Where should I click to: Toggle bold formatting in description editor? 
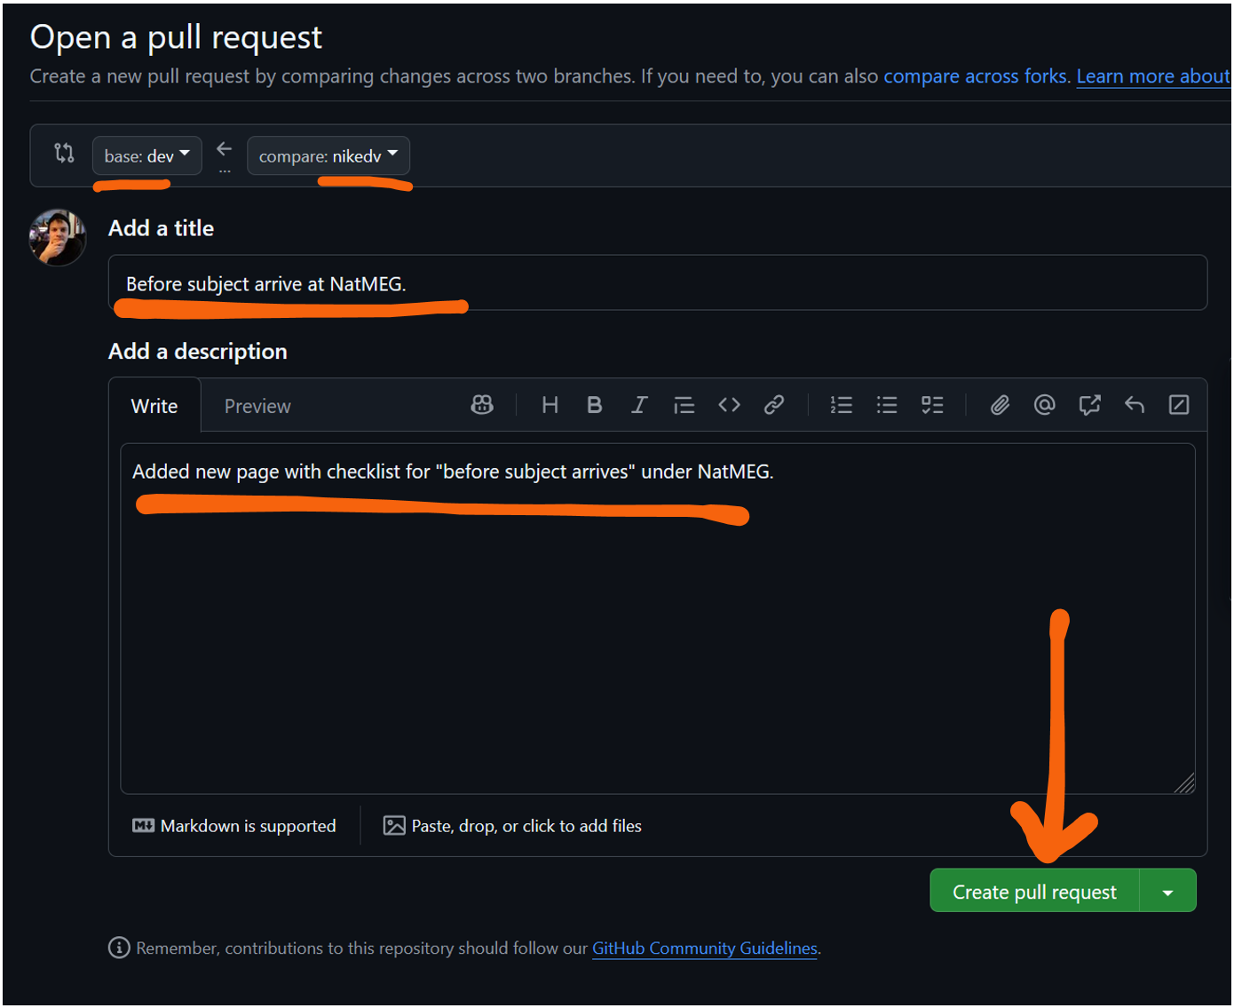594,405
